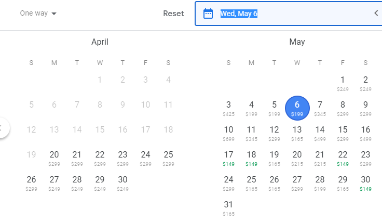Click previous-day arrow beside Wed, May 6
This screenshot has width=382, height=223.
[376, 14]
